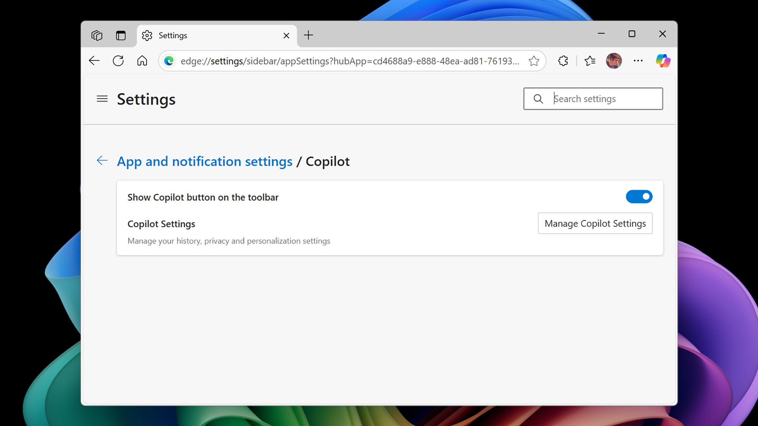
Task: Close the Settings tab
Action: point(286,35)
